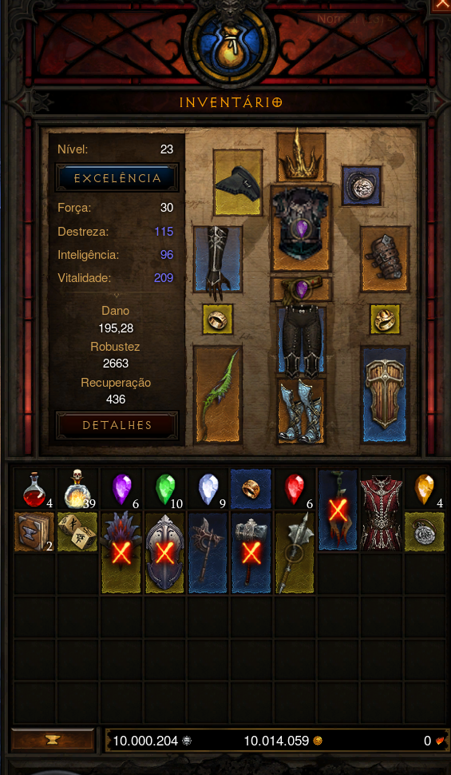The width and height of the screenshot is (451, 775).
Task: Select the white diamond gem stack
Action: coord(208,489)
